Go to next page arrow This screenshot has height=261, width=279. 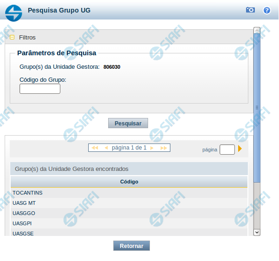click(153, 148)
